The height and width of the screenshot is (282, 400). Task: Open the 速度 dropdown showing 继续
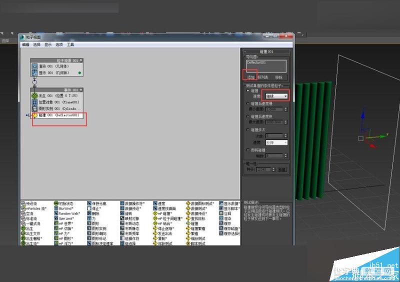pos(276,96)
